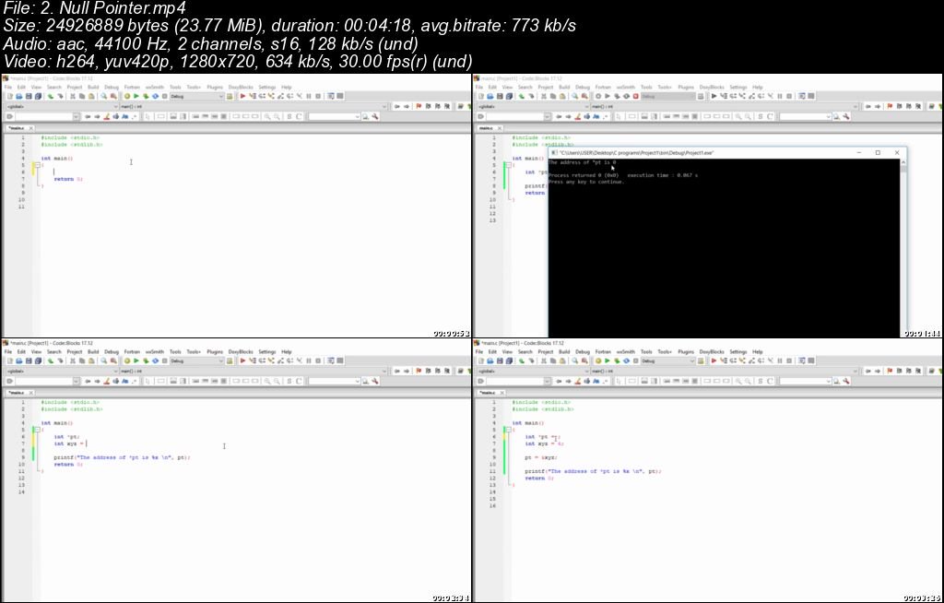This screenshot has width=944, height=603.
Task: Click 'pt = &xyz;' line in bottom-right frame
Action: click(540, 457)
